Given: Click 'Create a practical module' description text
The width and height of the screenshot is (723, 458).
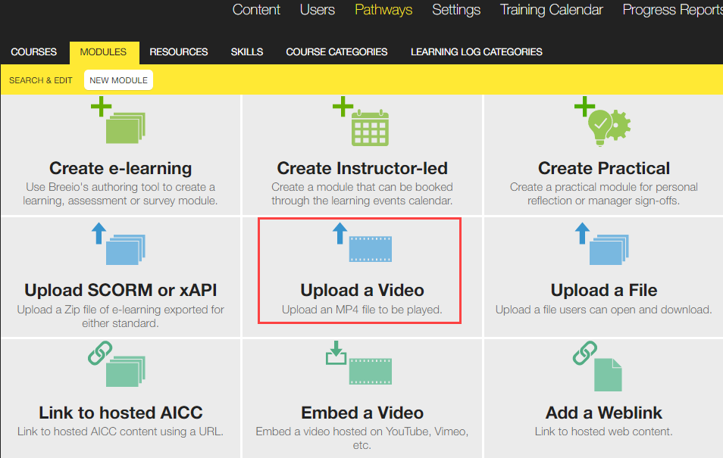Looking at the screenshot, I should pos(603,194).
